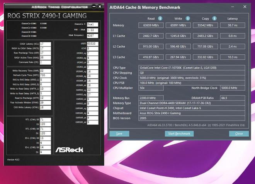Click the tWRRD_sg field showing 32
The height and width of the screenshot is (184, 255).
[93, 90]
